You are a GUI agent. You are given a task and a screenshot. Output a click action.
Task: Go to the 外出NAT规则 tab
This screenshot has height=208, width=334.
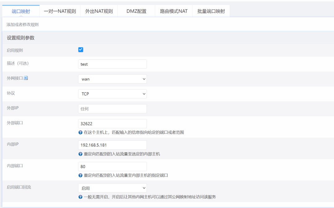(x=99, y=11)
